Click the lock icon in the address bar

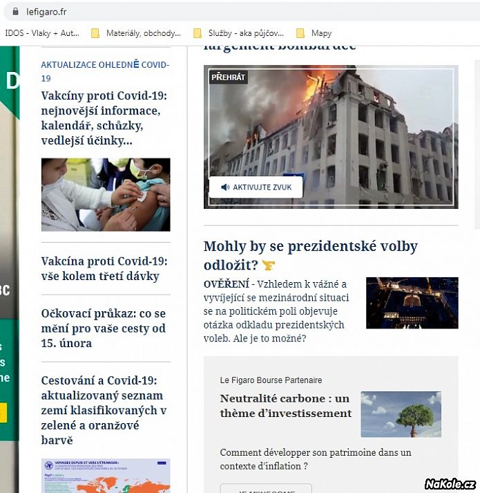point(13,12)
